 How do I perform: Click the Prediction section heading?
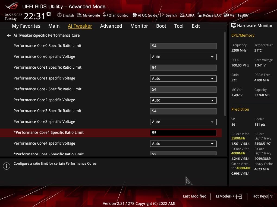click(x=240, y=109)
